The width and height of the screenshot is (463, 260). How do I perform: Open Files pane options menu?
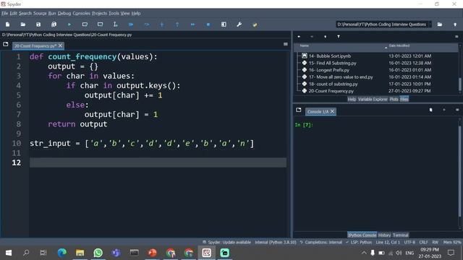(456, 37)
